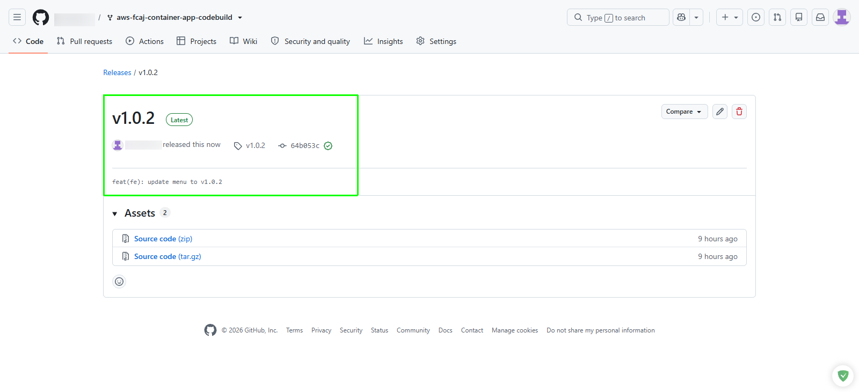Open aws-fcaj-container-app-codebuild repository link

point(174,17)
